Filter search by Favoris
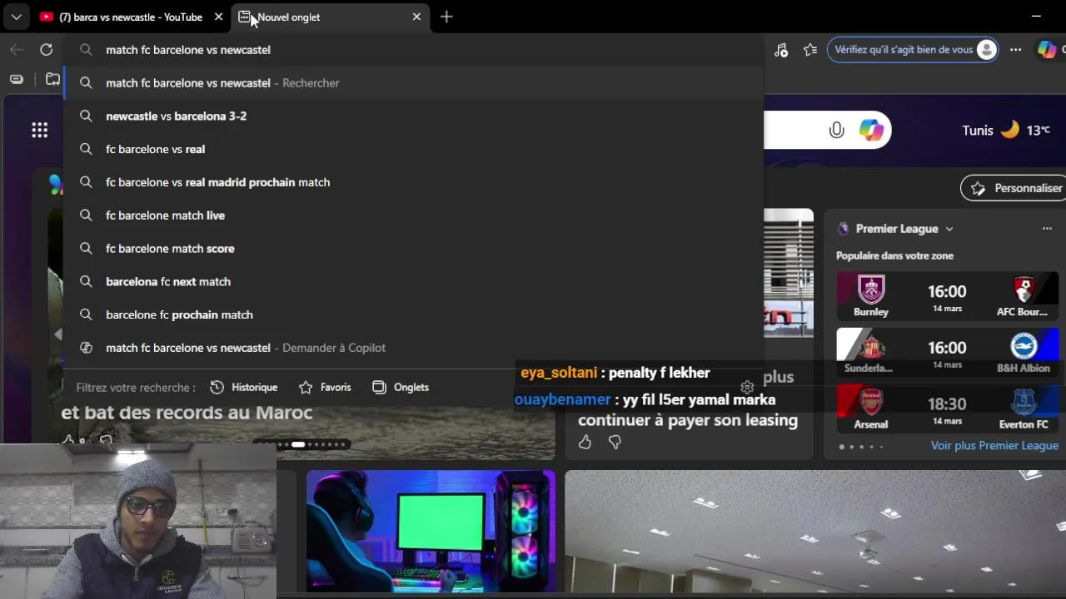Screen dimensions: 1066x599 pyautogui.click(x=325, y=388)
